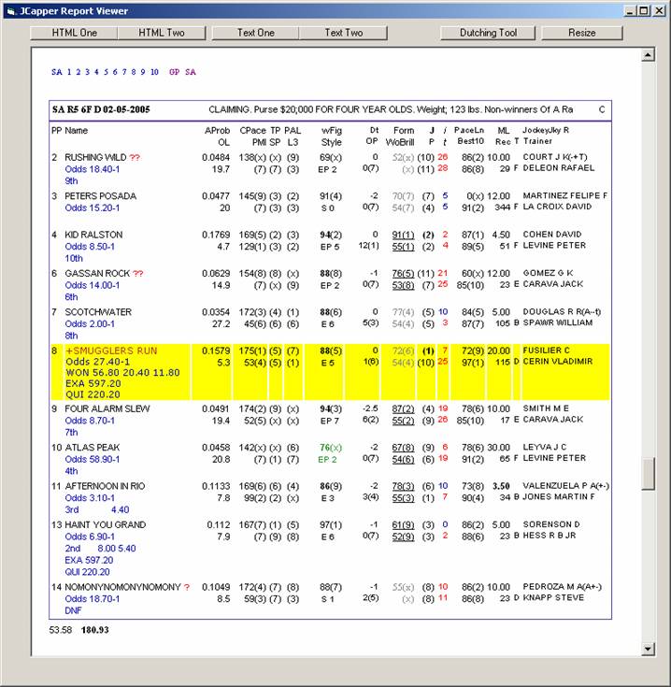The height and width of the screenshot is (687, 671).
Task: Click horse name ATLAS PEAK
Action: click(93, 448)
